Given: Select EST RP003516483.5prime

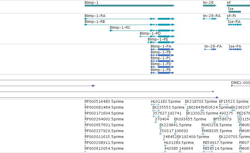Looking at the screenshot, I should tap(104, 102).
